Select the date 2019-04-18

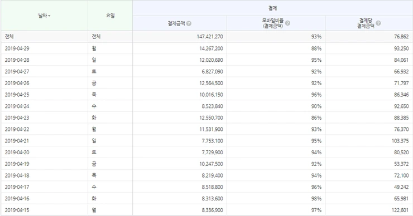click(17, 175)
